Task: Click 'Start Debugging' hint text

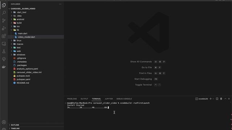Action: pyautogui.click(x=143, y=79)
